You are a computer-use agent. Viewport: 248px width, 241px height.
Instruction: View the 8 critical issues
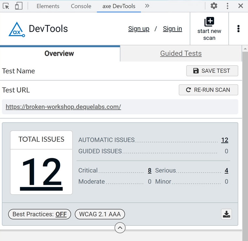coord(150,171)
